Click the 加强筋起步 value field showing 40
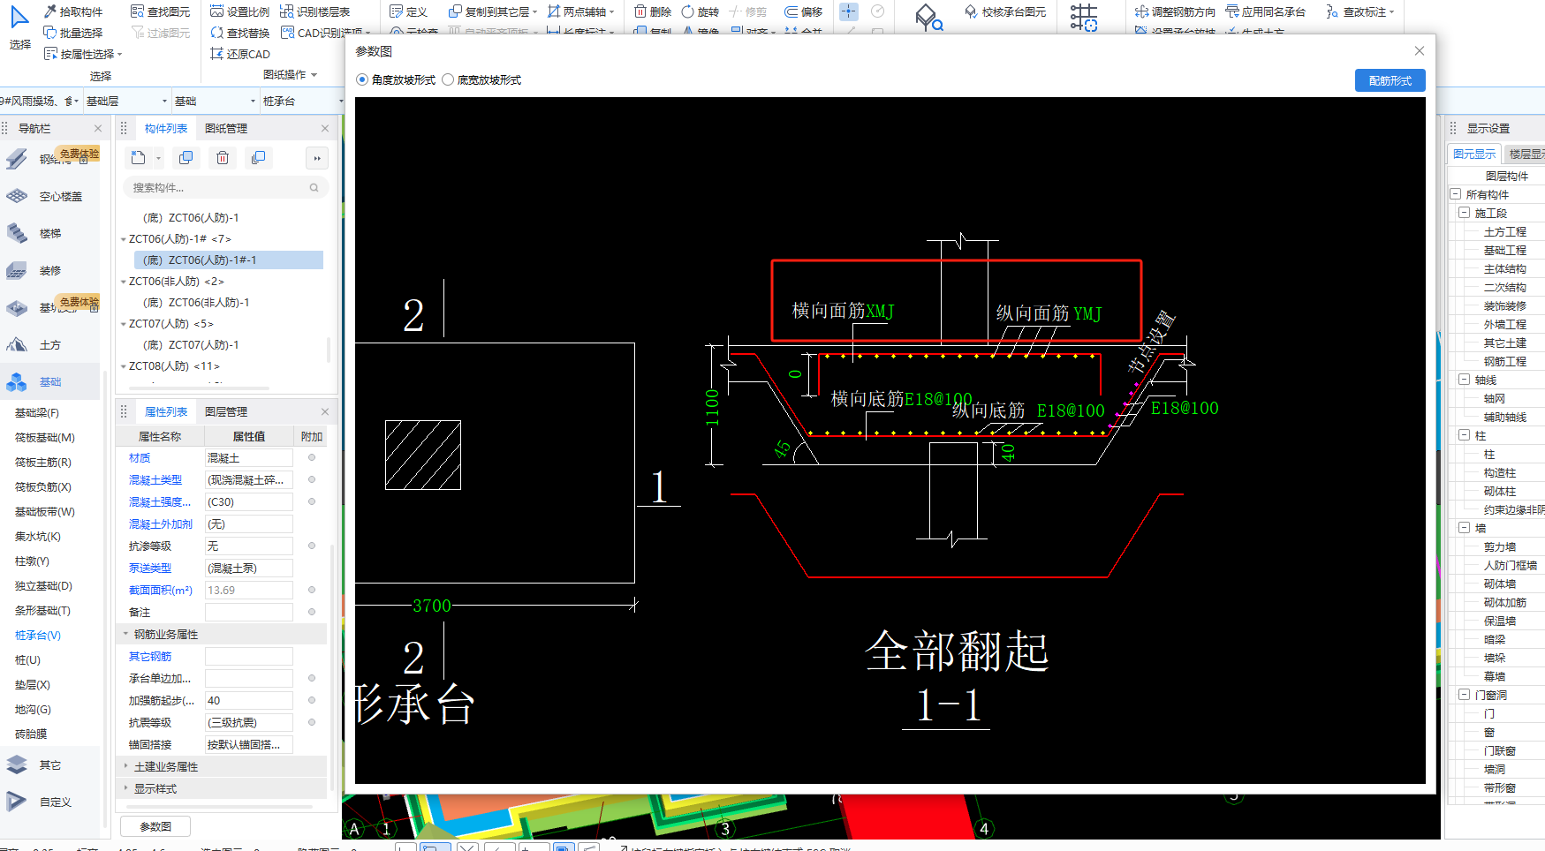The height and width of the screenshot is (851, 1545). [x=249, y=700]
